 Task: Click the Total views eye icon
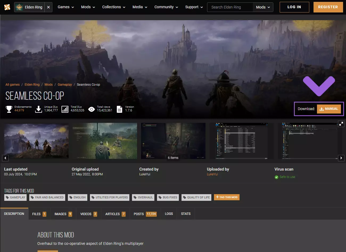(91, 109)
